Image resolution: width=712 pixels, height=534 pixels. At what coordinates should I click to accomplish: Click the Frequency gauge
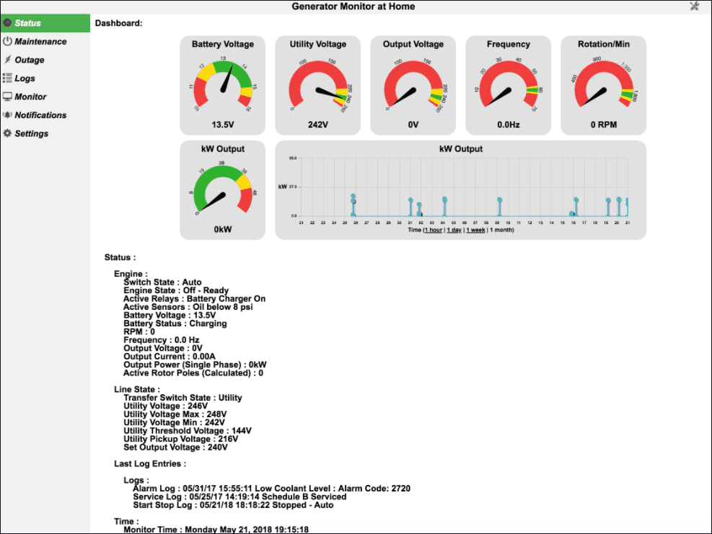click(508, 85)
